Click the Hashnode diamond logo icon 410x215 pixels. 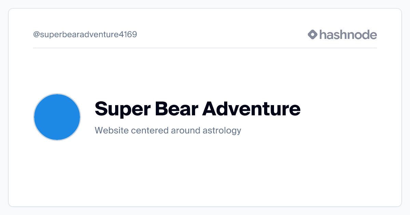click(x=312, y=34)
